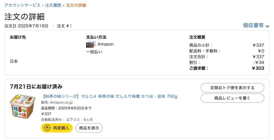This screenshot has height=140, width=274.
Task: Click the chevron arrow next to 領収書等
Action: pyautogui.click(x=267, y=26)
